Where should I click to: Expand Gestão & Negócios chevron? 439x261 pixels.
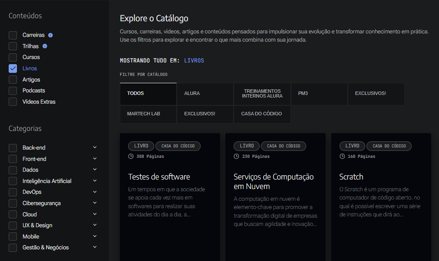95,247
